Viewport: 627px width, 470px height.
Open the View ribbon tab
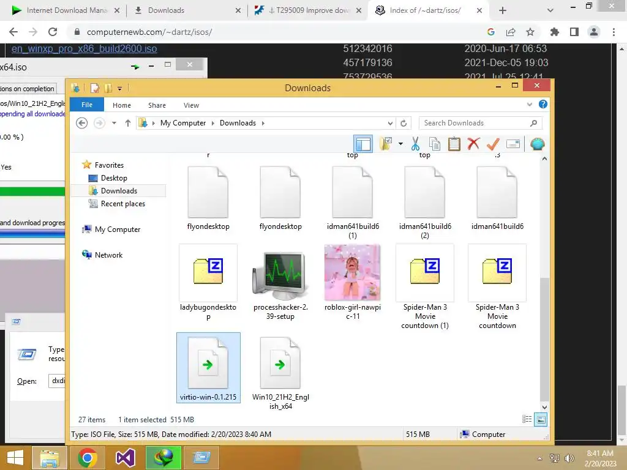click(191, 105)
